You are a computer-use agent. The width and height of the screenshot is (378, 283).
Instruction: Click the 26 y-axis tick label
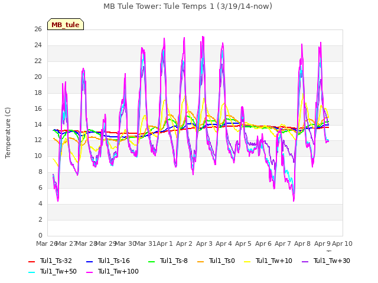pyautogui.click(x=38, y=29)
